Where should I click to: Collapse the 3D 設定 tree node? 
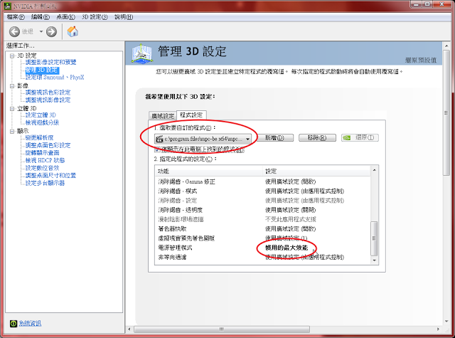click(x=11, y=55)
